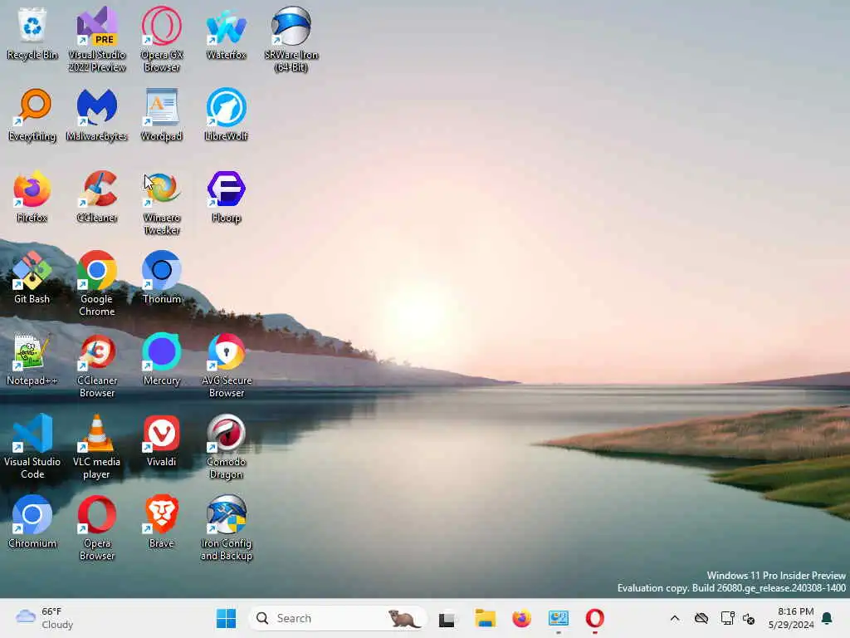Image resolution: width=850 pixels, height=638 pixels.
Task: Select the Brave desktop shortcut
Action: point(162,522)
